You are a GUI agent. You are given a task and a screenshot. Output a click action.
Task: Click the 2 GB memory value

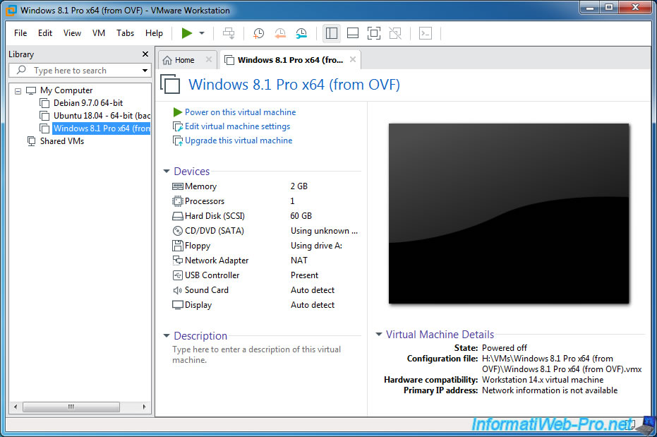(x=299, y=186)
